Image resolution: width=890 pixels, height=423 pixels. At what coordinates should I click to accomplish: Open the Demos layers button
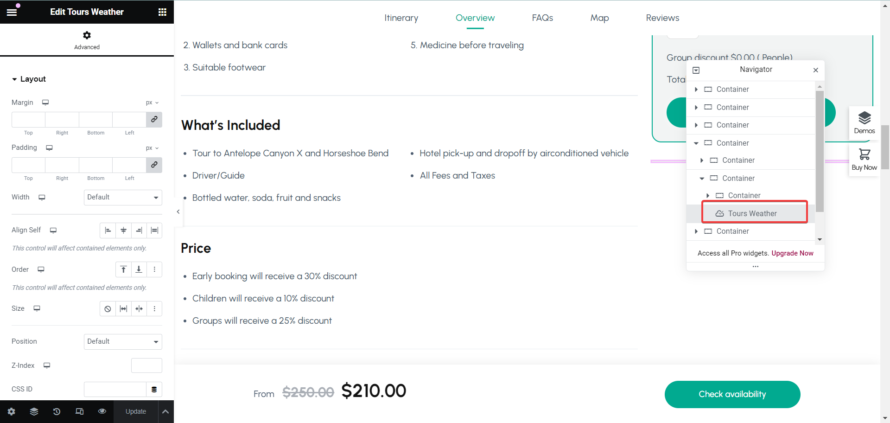point(865,122)
